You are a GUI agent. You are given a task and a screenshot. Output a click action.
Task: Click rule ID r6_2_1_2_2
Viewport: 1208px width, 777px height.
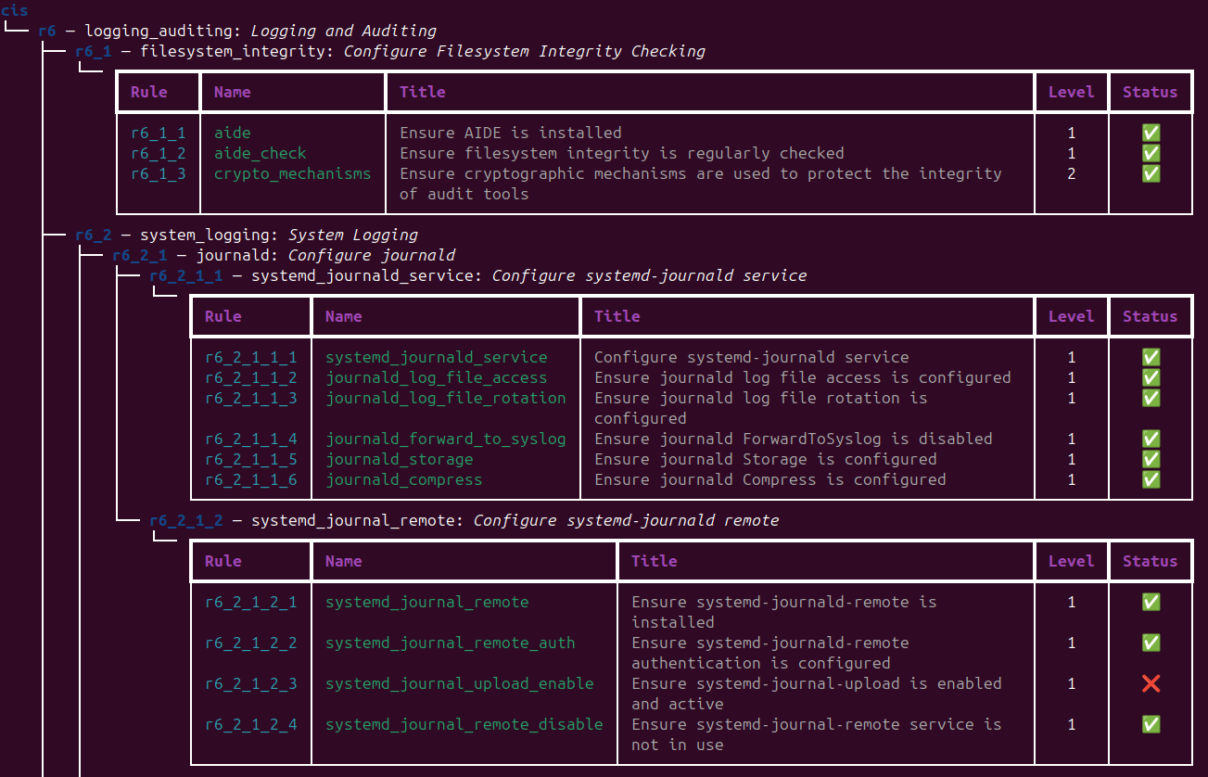(x=251, y=643)
